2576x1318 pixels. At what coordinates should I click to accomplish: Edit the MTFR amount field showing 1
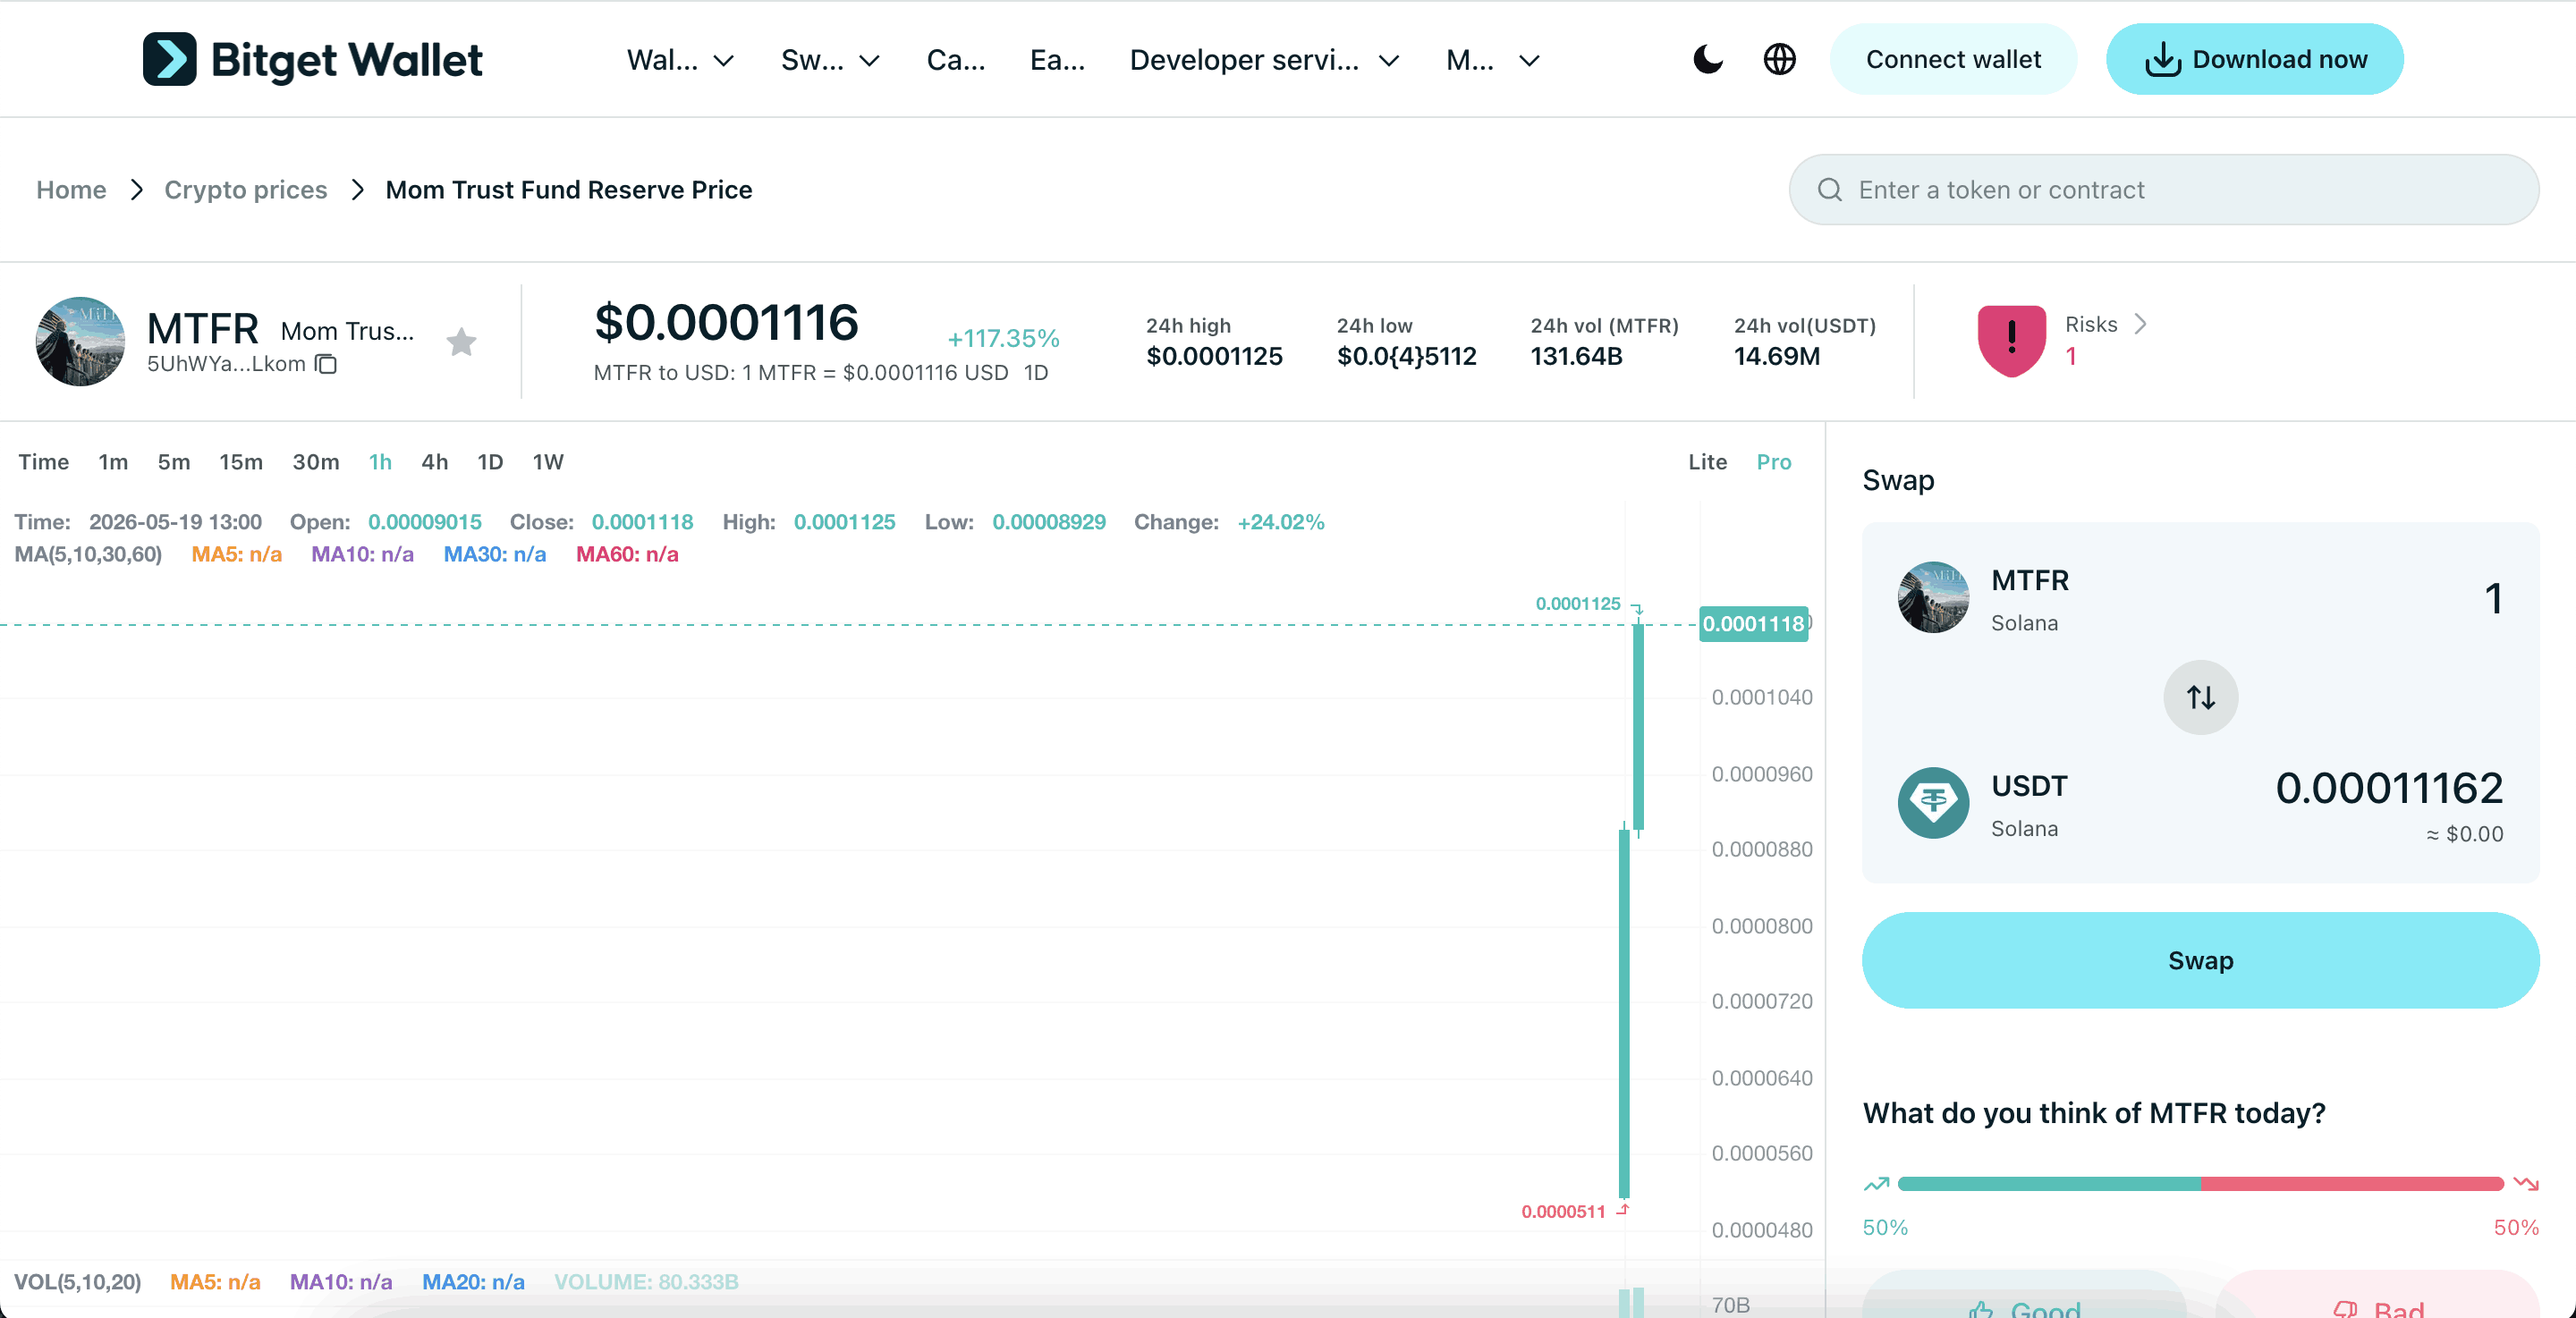tap(2493, 599)
